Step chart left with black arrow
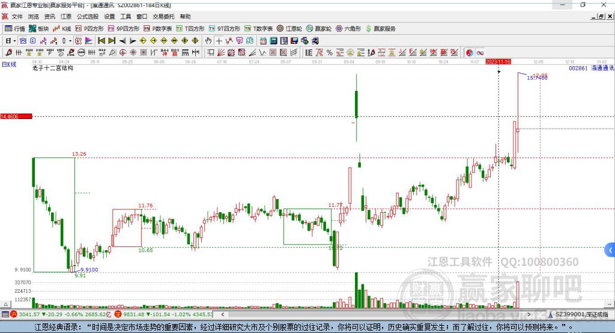Image resolution: width=615 pixels, height=333 pixels. (x=123, y=41)
